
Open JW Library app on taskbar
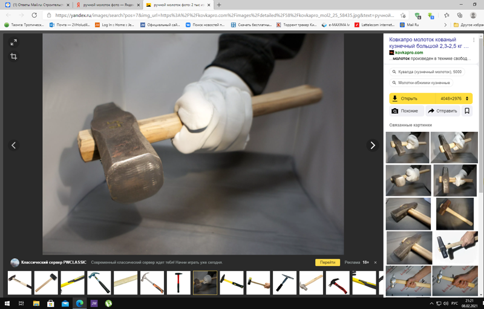click(94, 304)
